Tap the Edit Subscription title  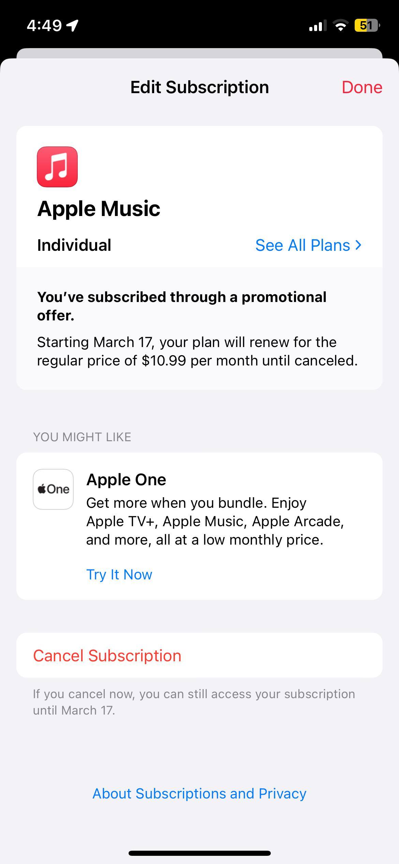coord(199,87)
